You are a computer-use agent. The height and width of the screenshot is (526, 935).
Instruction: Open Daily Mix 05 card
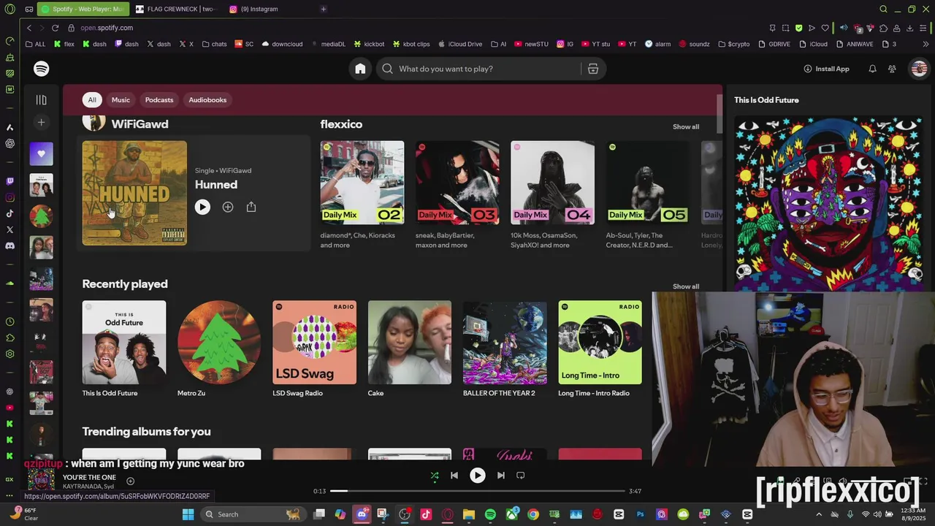click(647, 196)
